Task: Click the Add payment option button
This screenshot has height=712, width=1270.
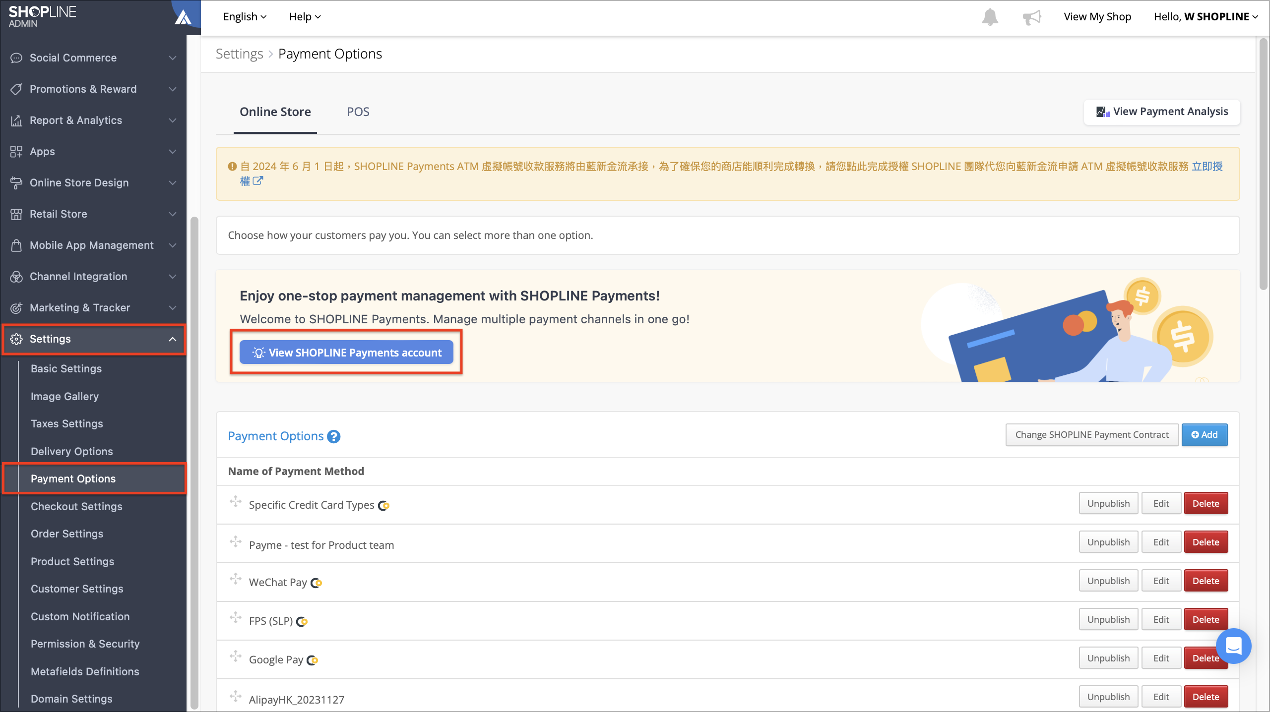Action: click(x=1205, y=435)
